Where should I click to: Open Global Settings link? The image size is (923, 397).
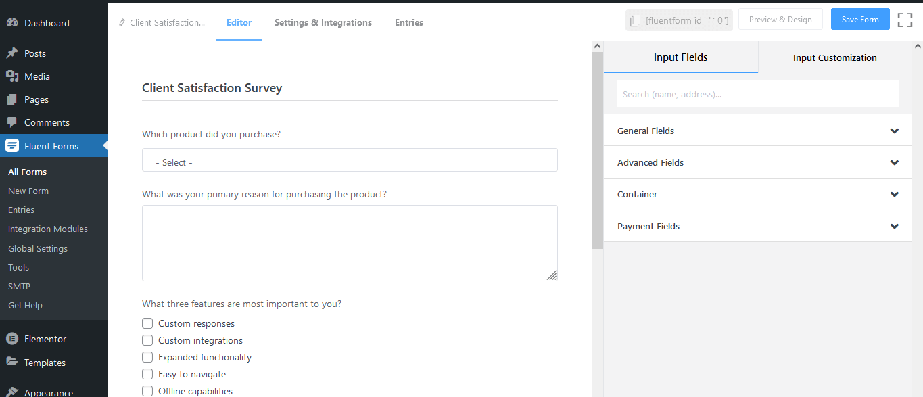pos(38,248)
